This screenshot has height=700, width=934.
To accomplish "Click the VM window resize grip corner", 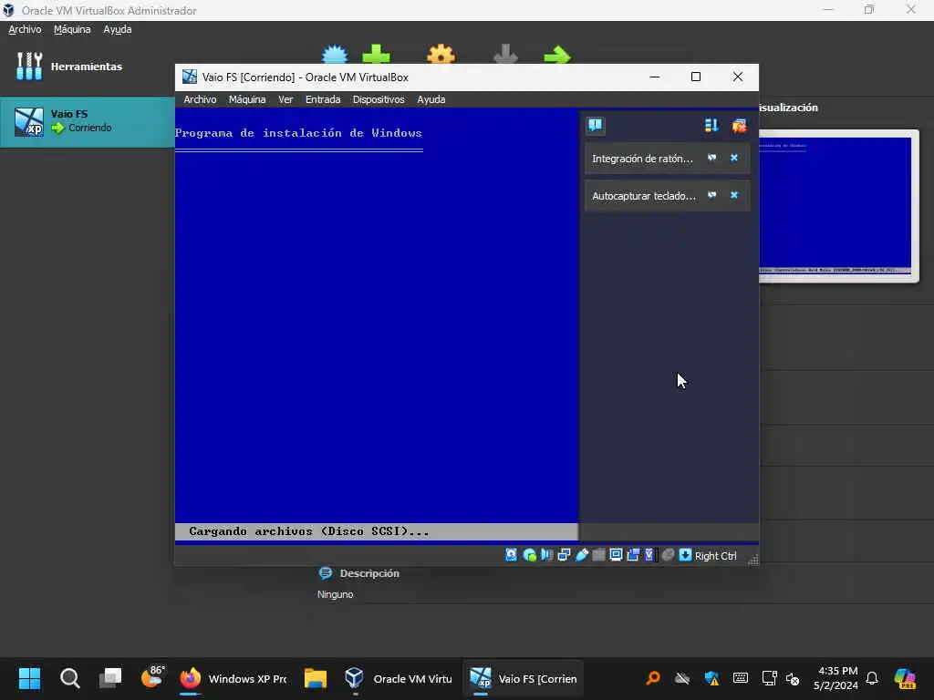I will click(x=752, y=560).
